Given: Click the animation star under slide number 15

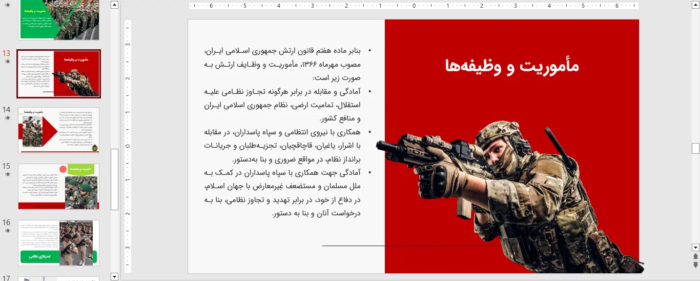Looking at the screenshot, I should tap(7, 174).
